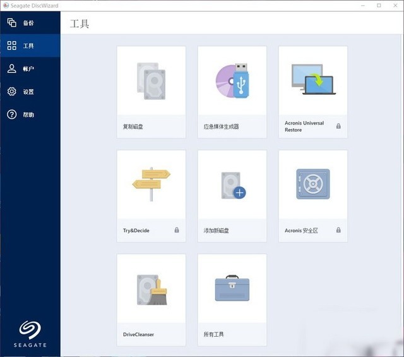Click the hard drive with plus icon
This screenshot has height=357, width=404.
tap(234, 186)
